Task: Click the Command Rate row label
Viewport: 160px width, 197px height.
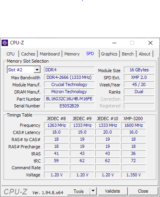Action: click(x=26, y=168)
